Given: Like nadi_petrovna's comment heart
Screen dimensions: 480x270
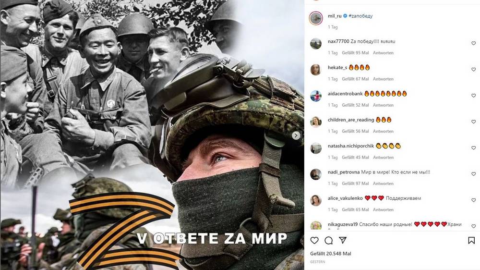Looking at the screenshot, I should pos(474,174).
